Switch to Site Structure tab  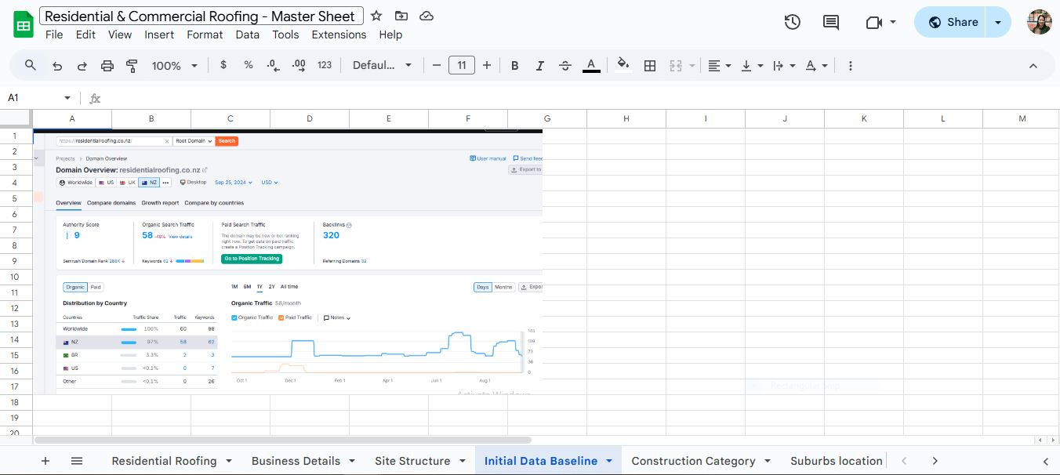pyautogui.click(x=420, y=461)
